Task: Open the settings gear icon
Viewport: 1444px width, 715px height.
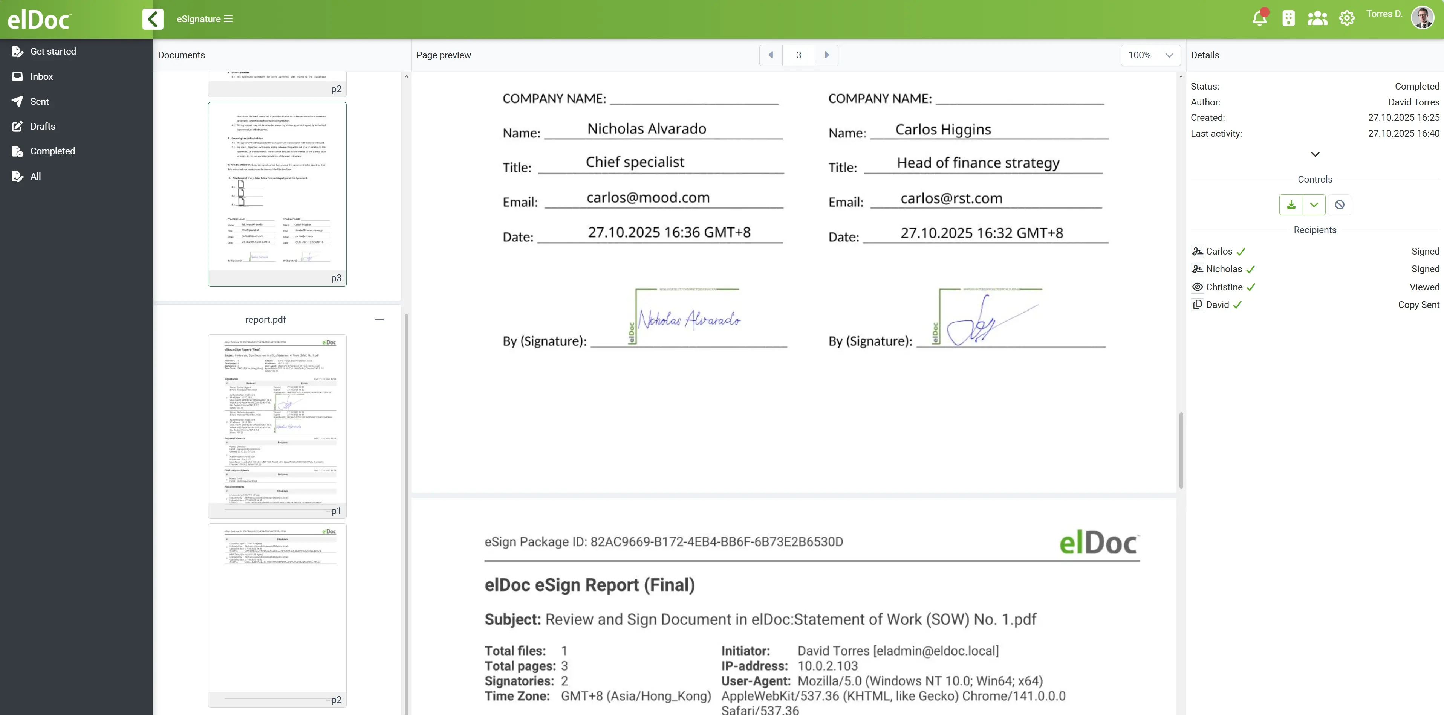Action: click(x=1346, y=19)
